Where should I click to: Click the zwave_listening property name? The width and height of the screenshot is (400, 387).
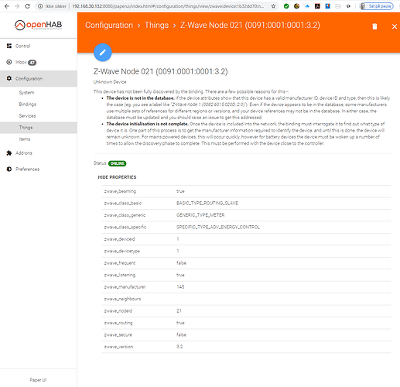120,275
